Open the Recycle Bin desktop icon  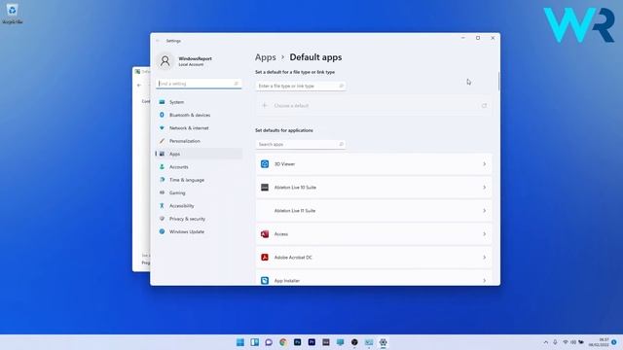click(13, 13)
